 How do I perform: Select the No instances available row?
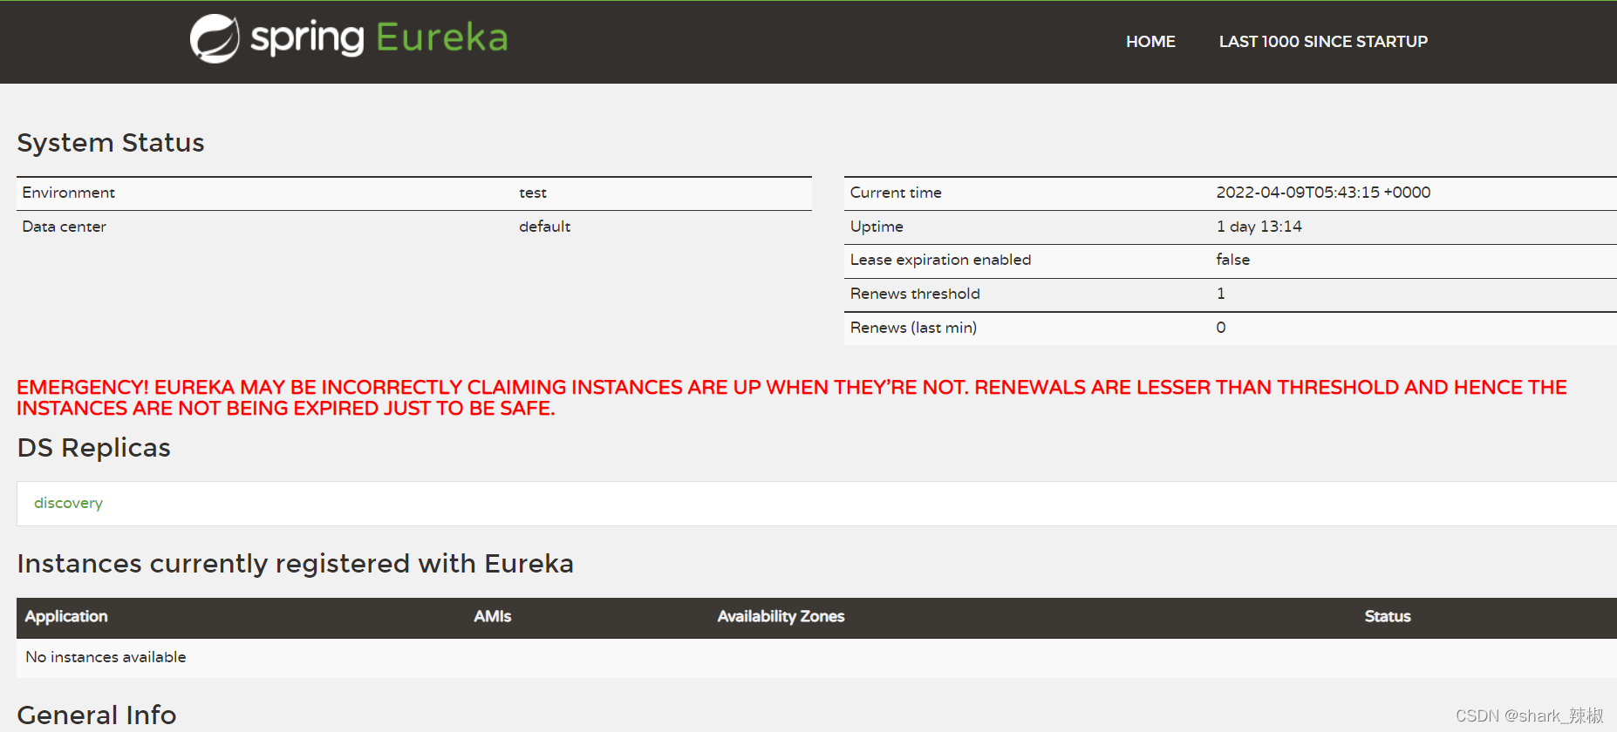816,658
